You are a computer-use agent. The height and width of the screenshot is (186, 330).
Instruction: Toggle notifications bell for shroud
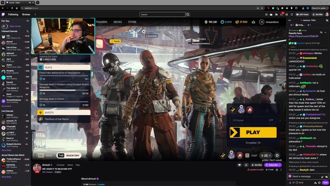point(246,165)
